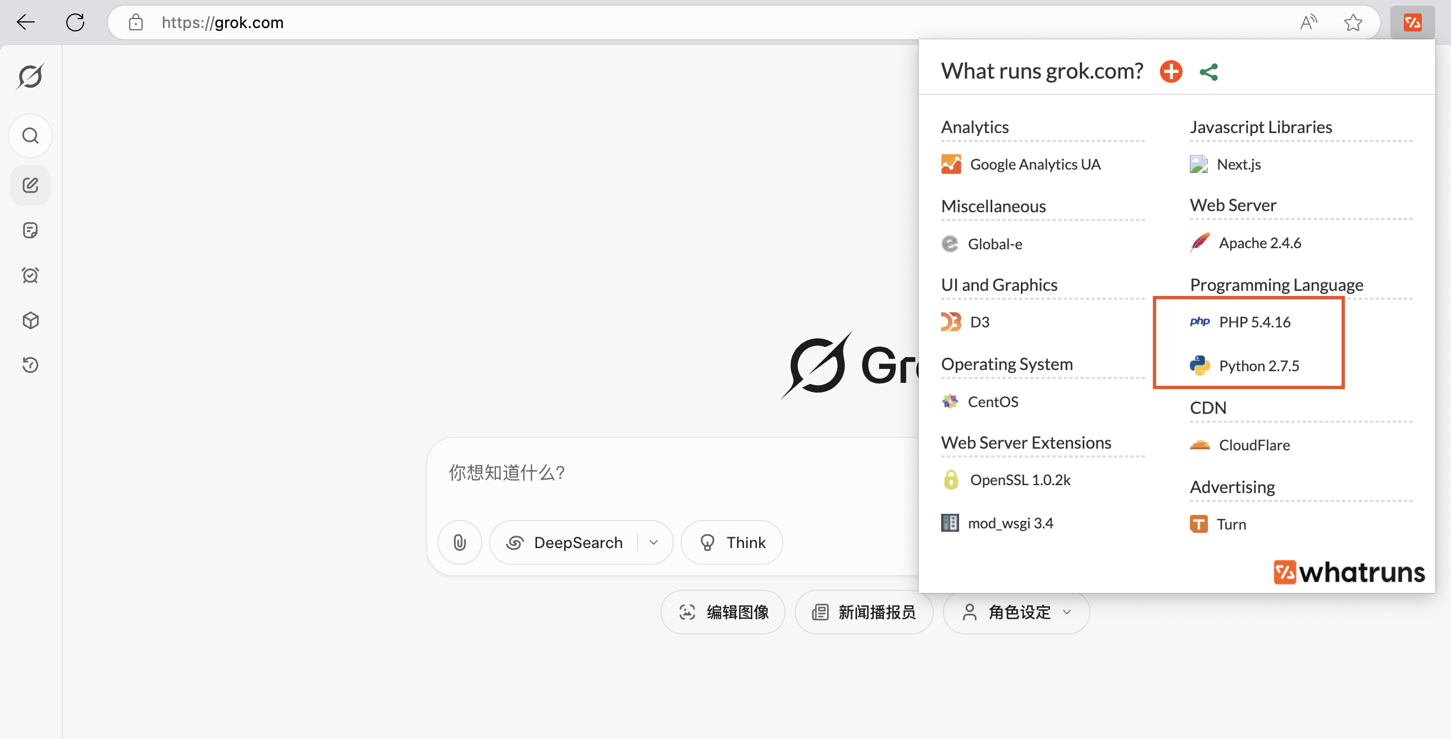Click the Operating System heading
Image resolution: width=1451 pixels, height=739 pixels.
(1007, 364)
